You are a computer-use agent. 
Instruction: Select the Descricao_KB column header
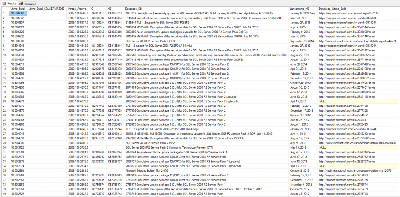134,8
